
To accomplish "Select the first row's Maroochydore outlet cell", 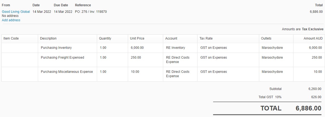I will tap(276, 48).
